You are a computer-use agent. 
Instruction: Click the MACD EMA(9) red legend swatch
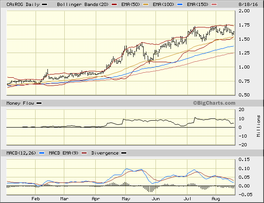click(84, 153)
